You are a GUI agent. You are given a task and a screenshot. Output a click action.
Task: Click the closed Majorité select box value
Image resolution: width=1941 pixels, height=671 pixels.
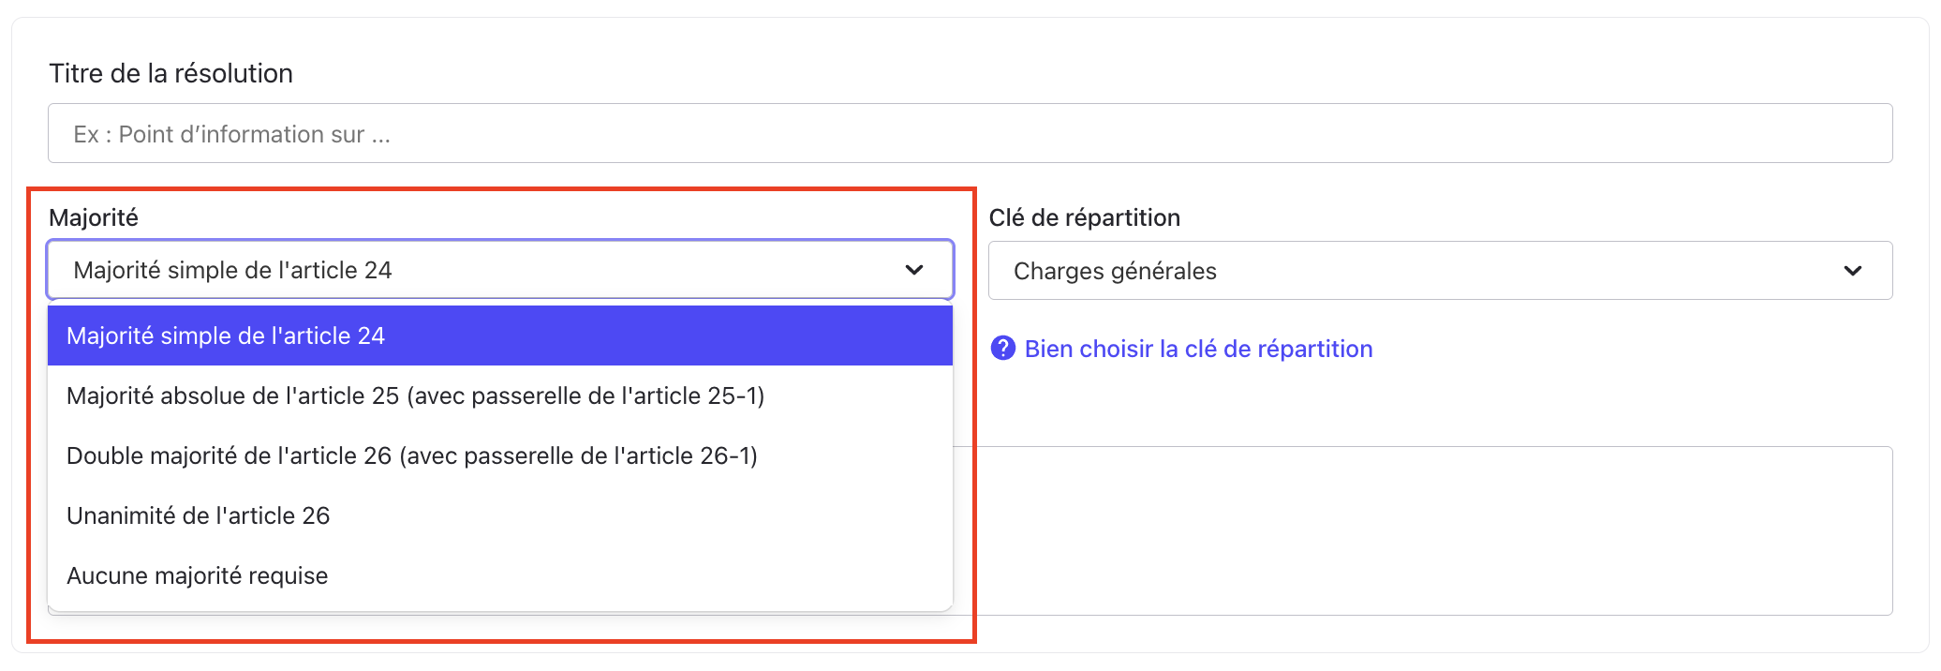pyautogui.click(x=233, y=270)
